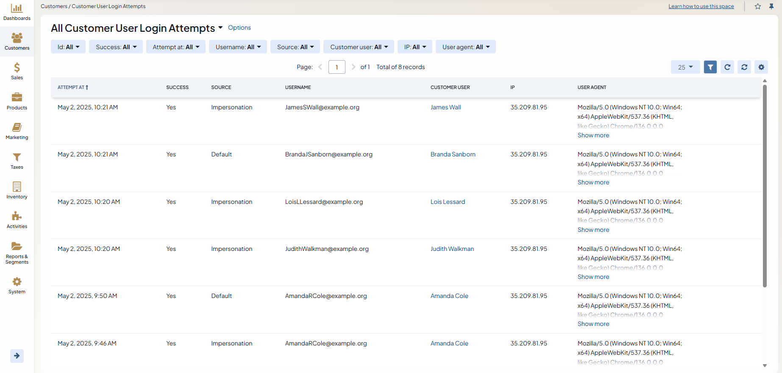Open the Products briefcase menu

[x=17, y=101]
